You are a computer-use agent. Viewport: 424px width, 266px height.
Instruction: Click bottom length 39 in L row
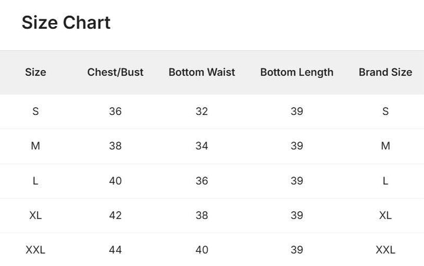click(x=297, y=180)
